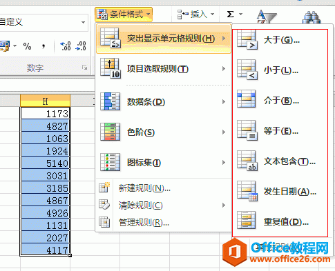Image resolution: width=335 pixels, height=271 pixels.
Task: Open the 数字 group dialog launcher
Action: pos(85,68)
